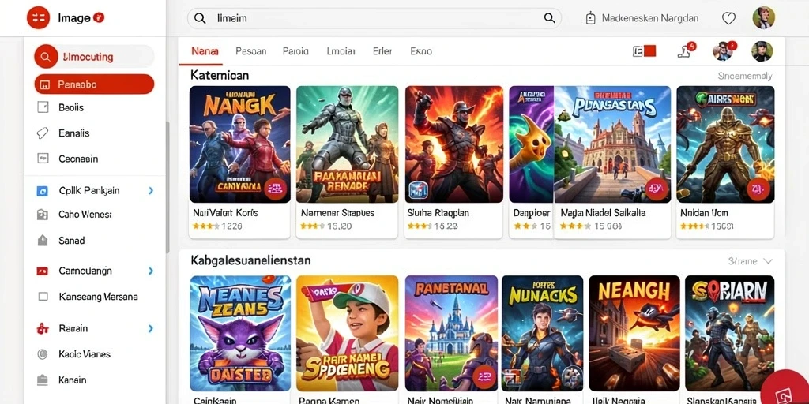
Task: Click the sidebar vertical scrollbar
Action: pyautogui.click(x=167, y=188)
